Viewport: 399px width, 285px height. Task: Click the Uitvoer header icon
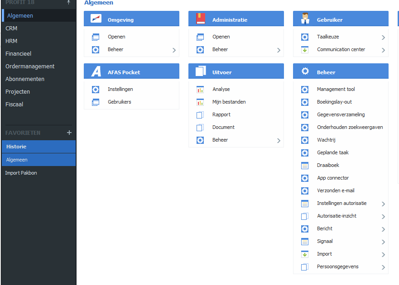[201, 72]
